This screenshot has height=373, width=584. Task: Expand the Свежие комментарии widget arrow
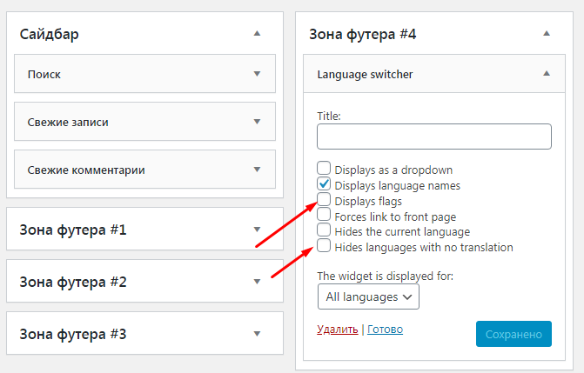click(257, 169)
